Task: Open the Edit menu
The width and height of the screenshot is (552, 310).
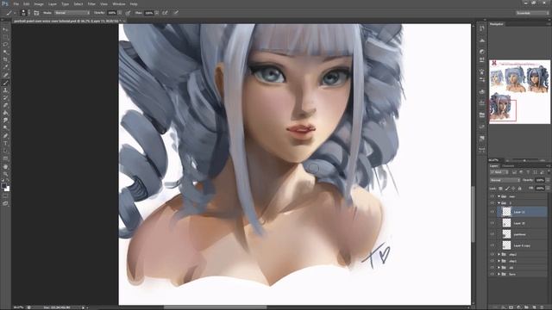Action: click(x=27, y=3)
